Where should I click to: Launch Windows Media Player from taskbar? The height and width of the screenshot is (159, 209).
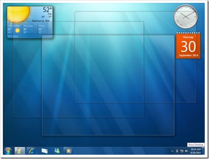pyautogui.click(x=69, y=151)
